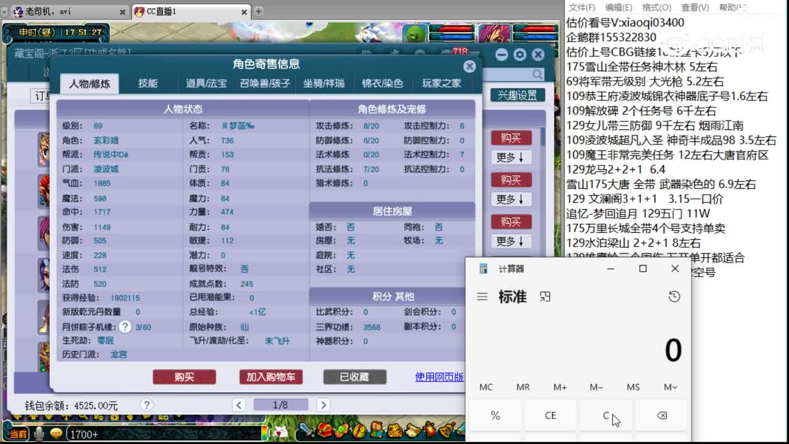Close the 角色寄售信息 dialog

tap(470, 66)
